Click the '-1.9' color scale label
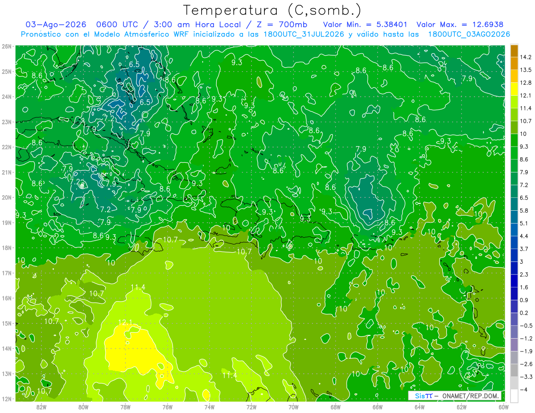 point(526,351)
